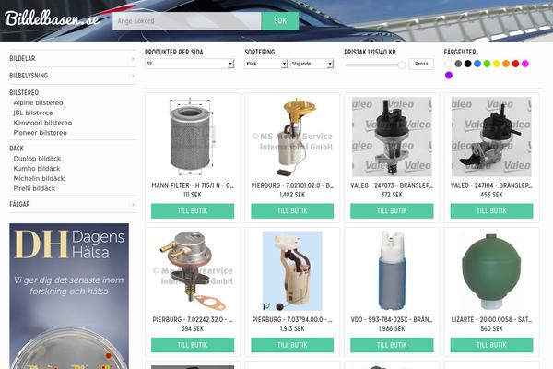Screen dimensions: 553x369
Task: Click the MANN-FILTER - H 715/1 N title
Action: [x=193, y=185]
